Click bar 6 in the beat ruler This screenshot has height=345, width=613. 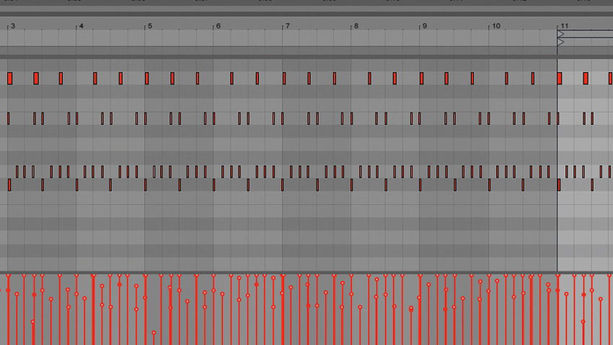click(x=218, y=26)
